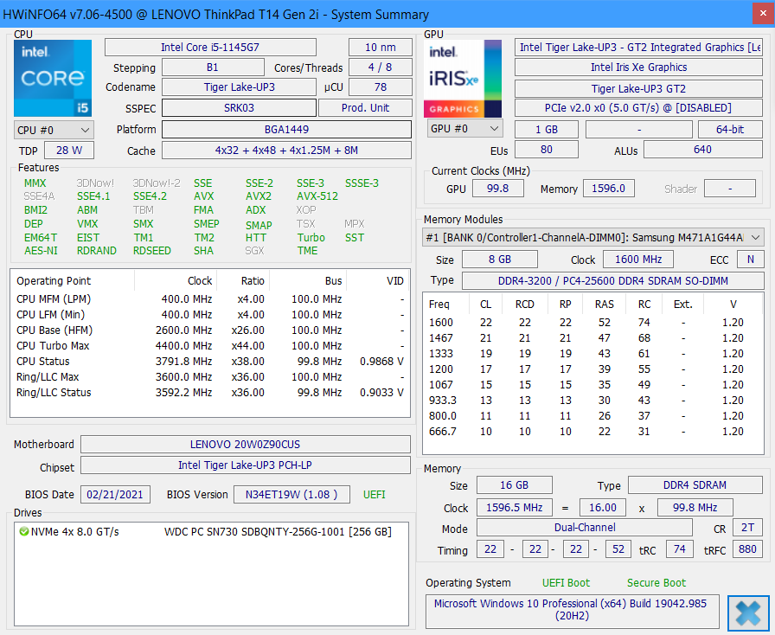Click the LENOVO 20W0Z90CUS motherboard field

click(x=245, y=445)
